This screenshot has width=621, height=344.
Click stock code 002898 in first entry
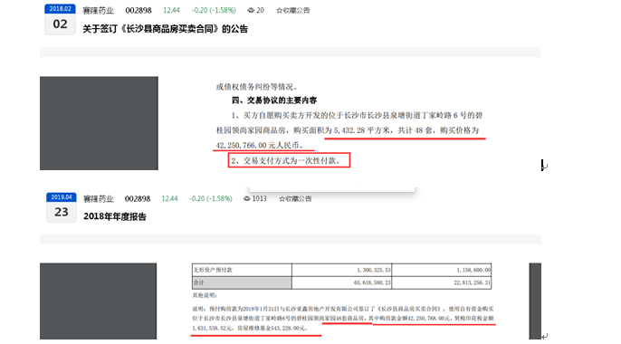click(x=139, y=10)
